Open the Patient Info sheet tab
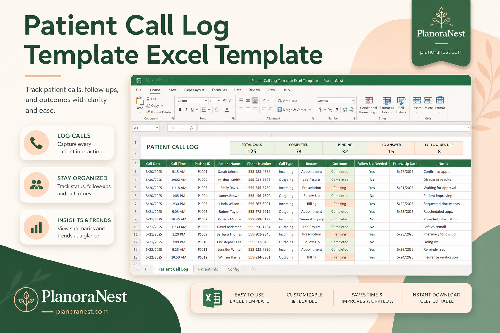 click(x=208, y=269)
